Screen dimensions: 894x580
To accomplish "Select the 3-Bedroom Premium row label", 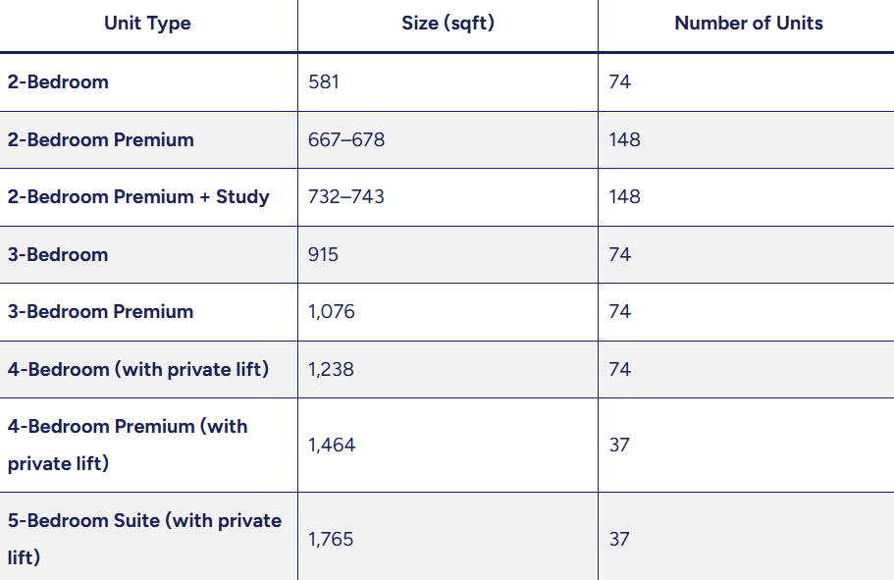I will coord(100,311).
